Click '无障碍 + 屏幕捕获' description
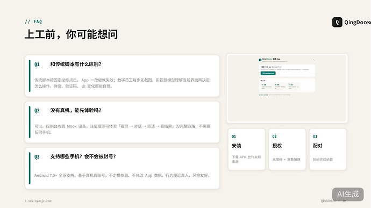371x208 pixels. click(x=286, y=160)
